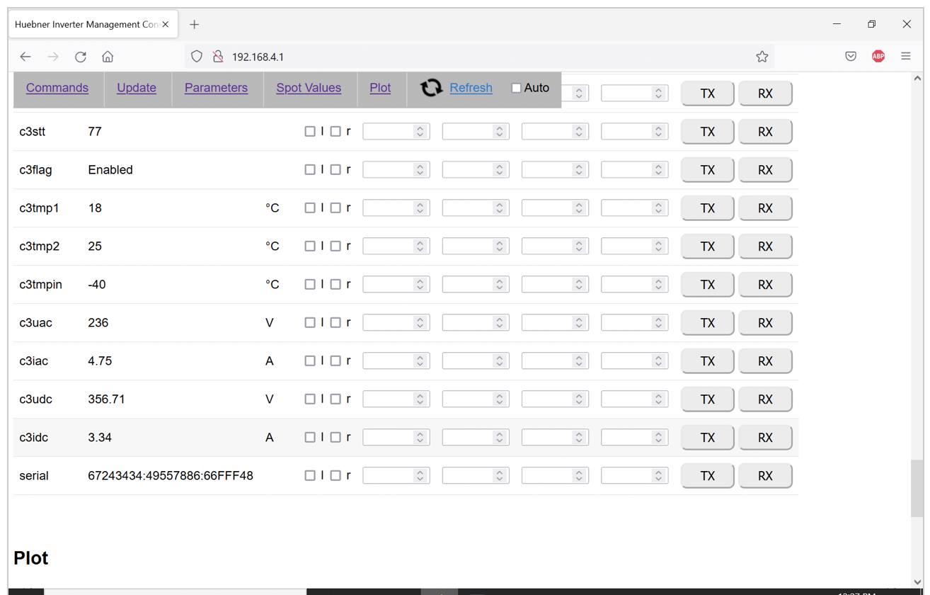The image size is (930, 595).
Task: Toggle the r checkbox in the c3iac row
Action: pyautogui.click(x=335, y=361)
